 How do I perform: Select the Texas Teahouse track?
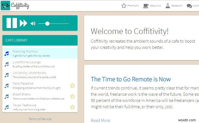coord(40,107)
